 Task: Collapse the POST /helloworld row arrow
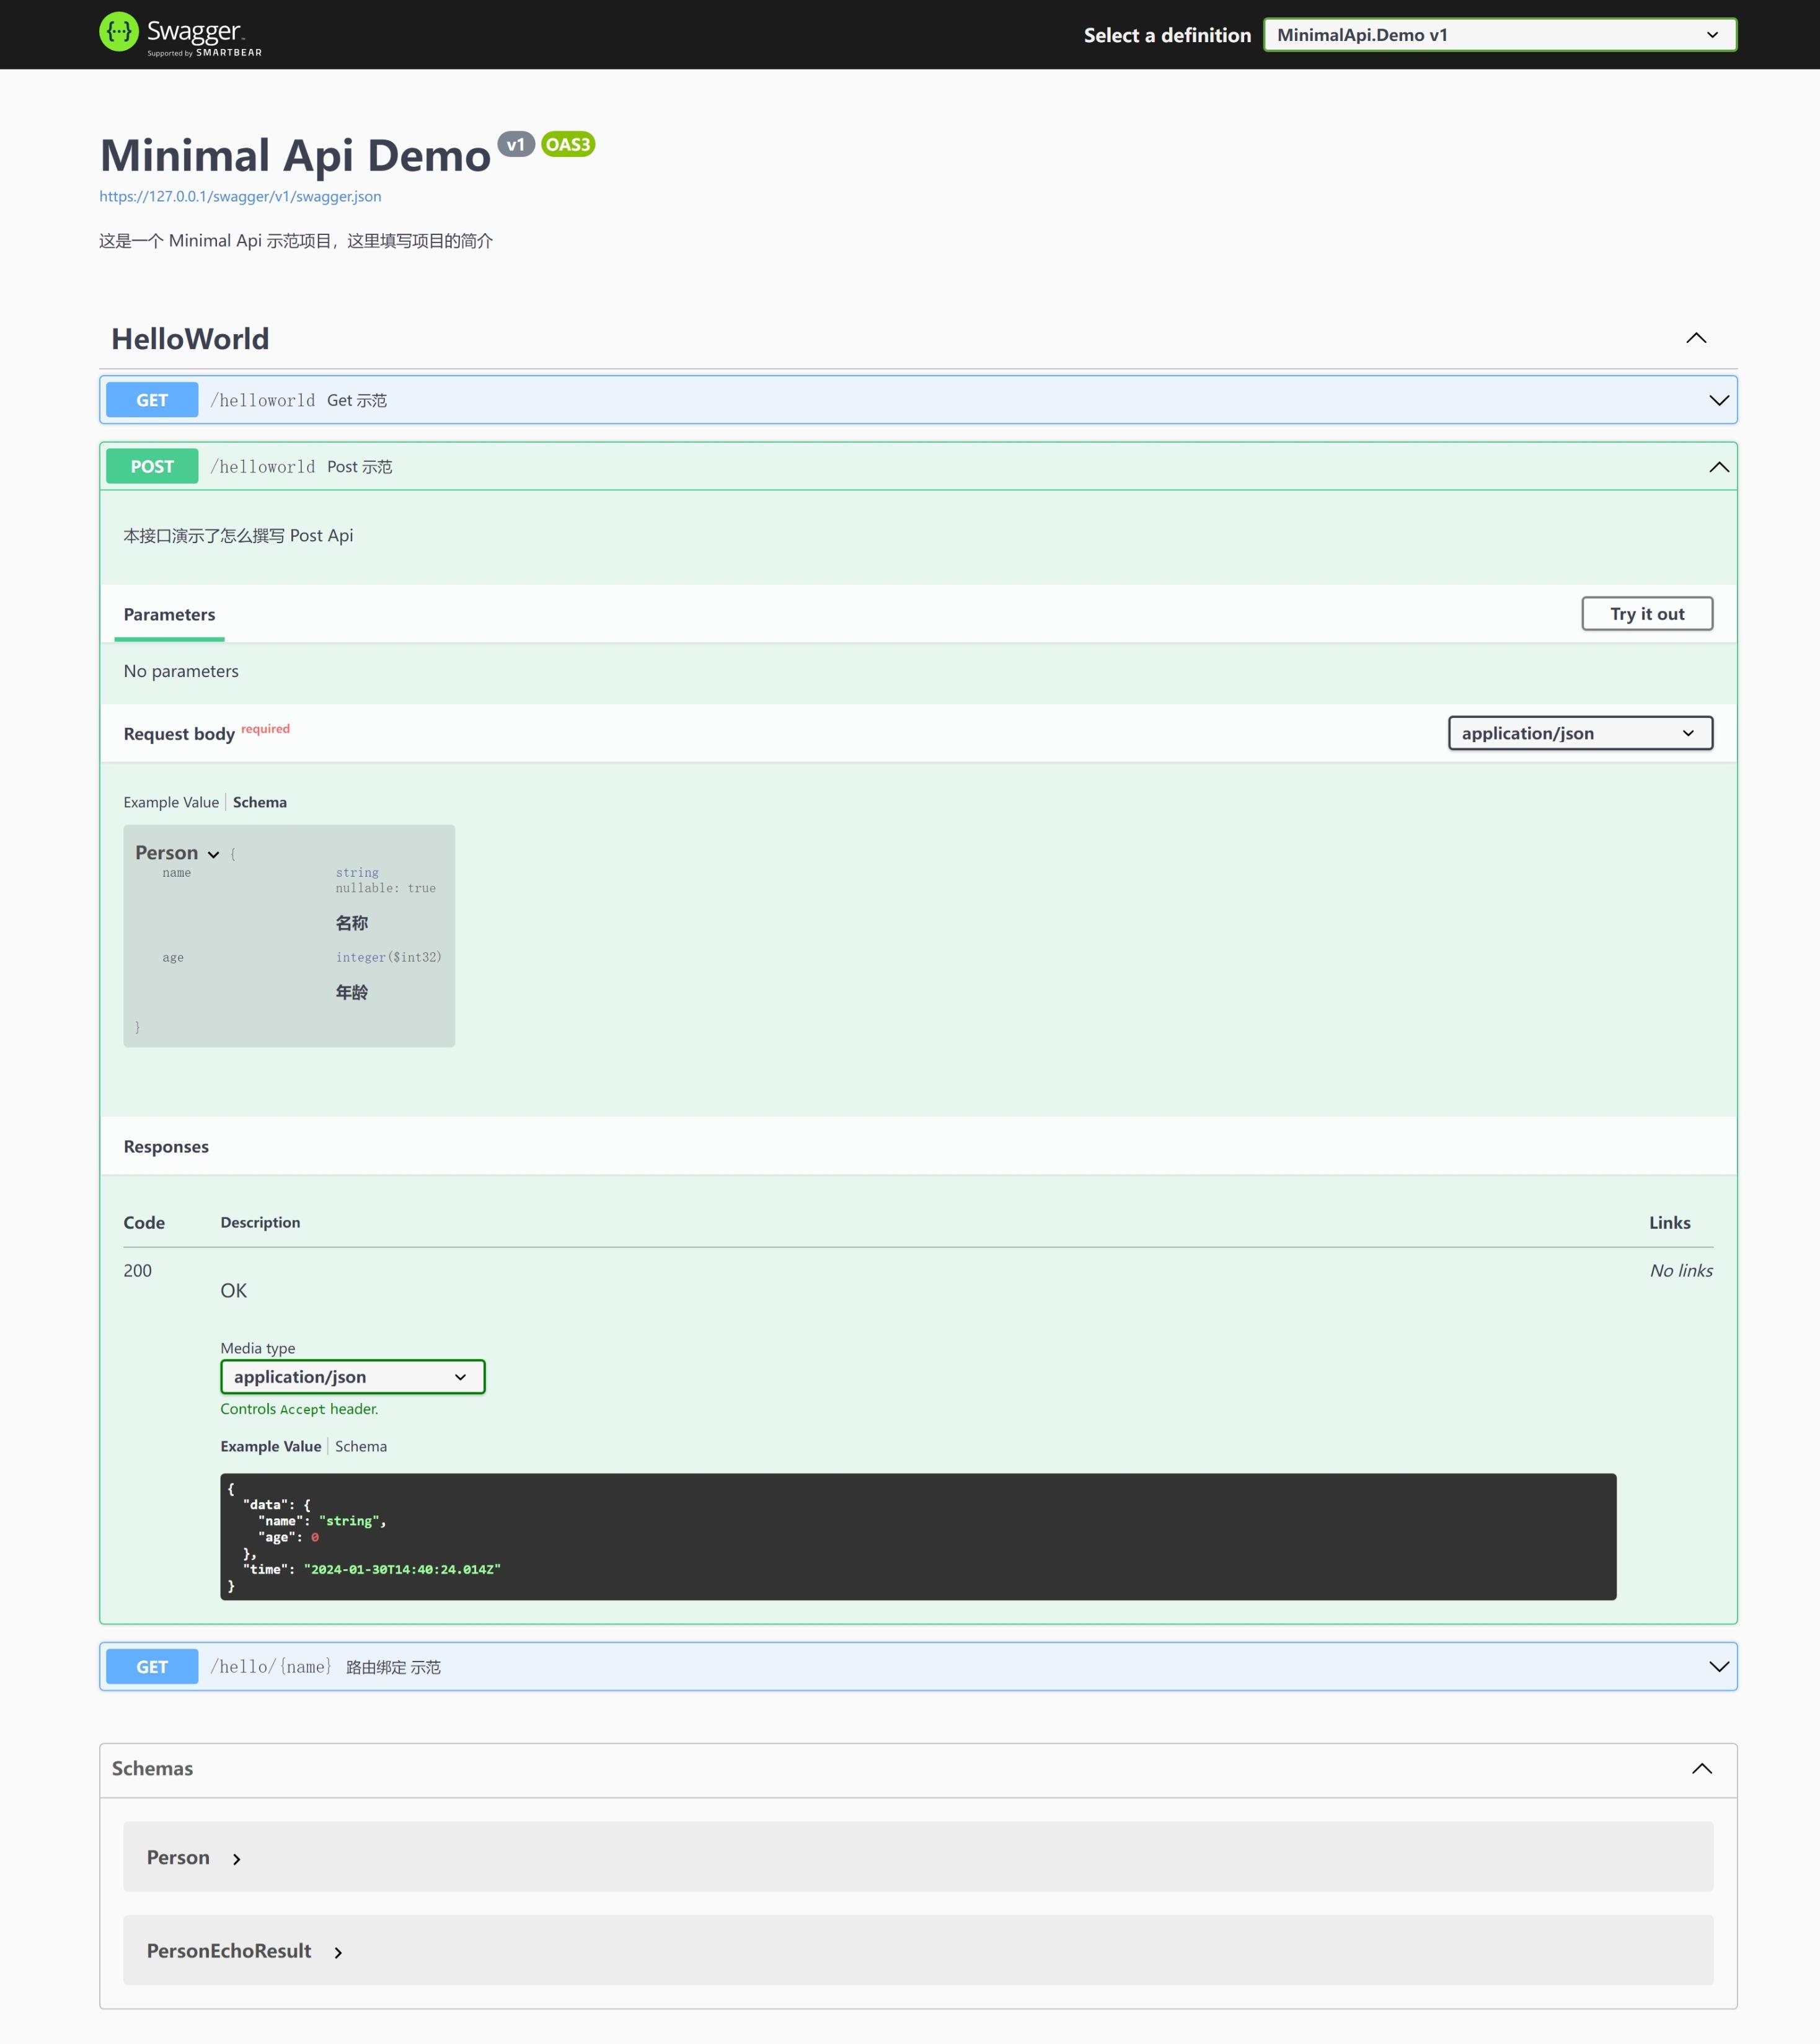coord(1718,467)
